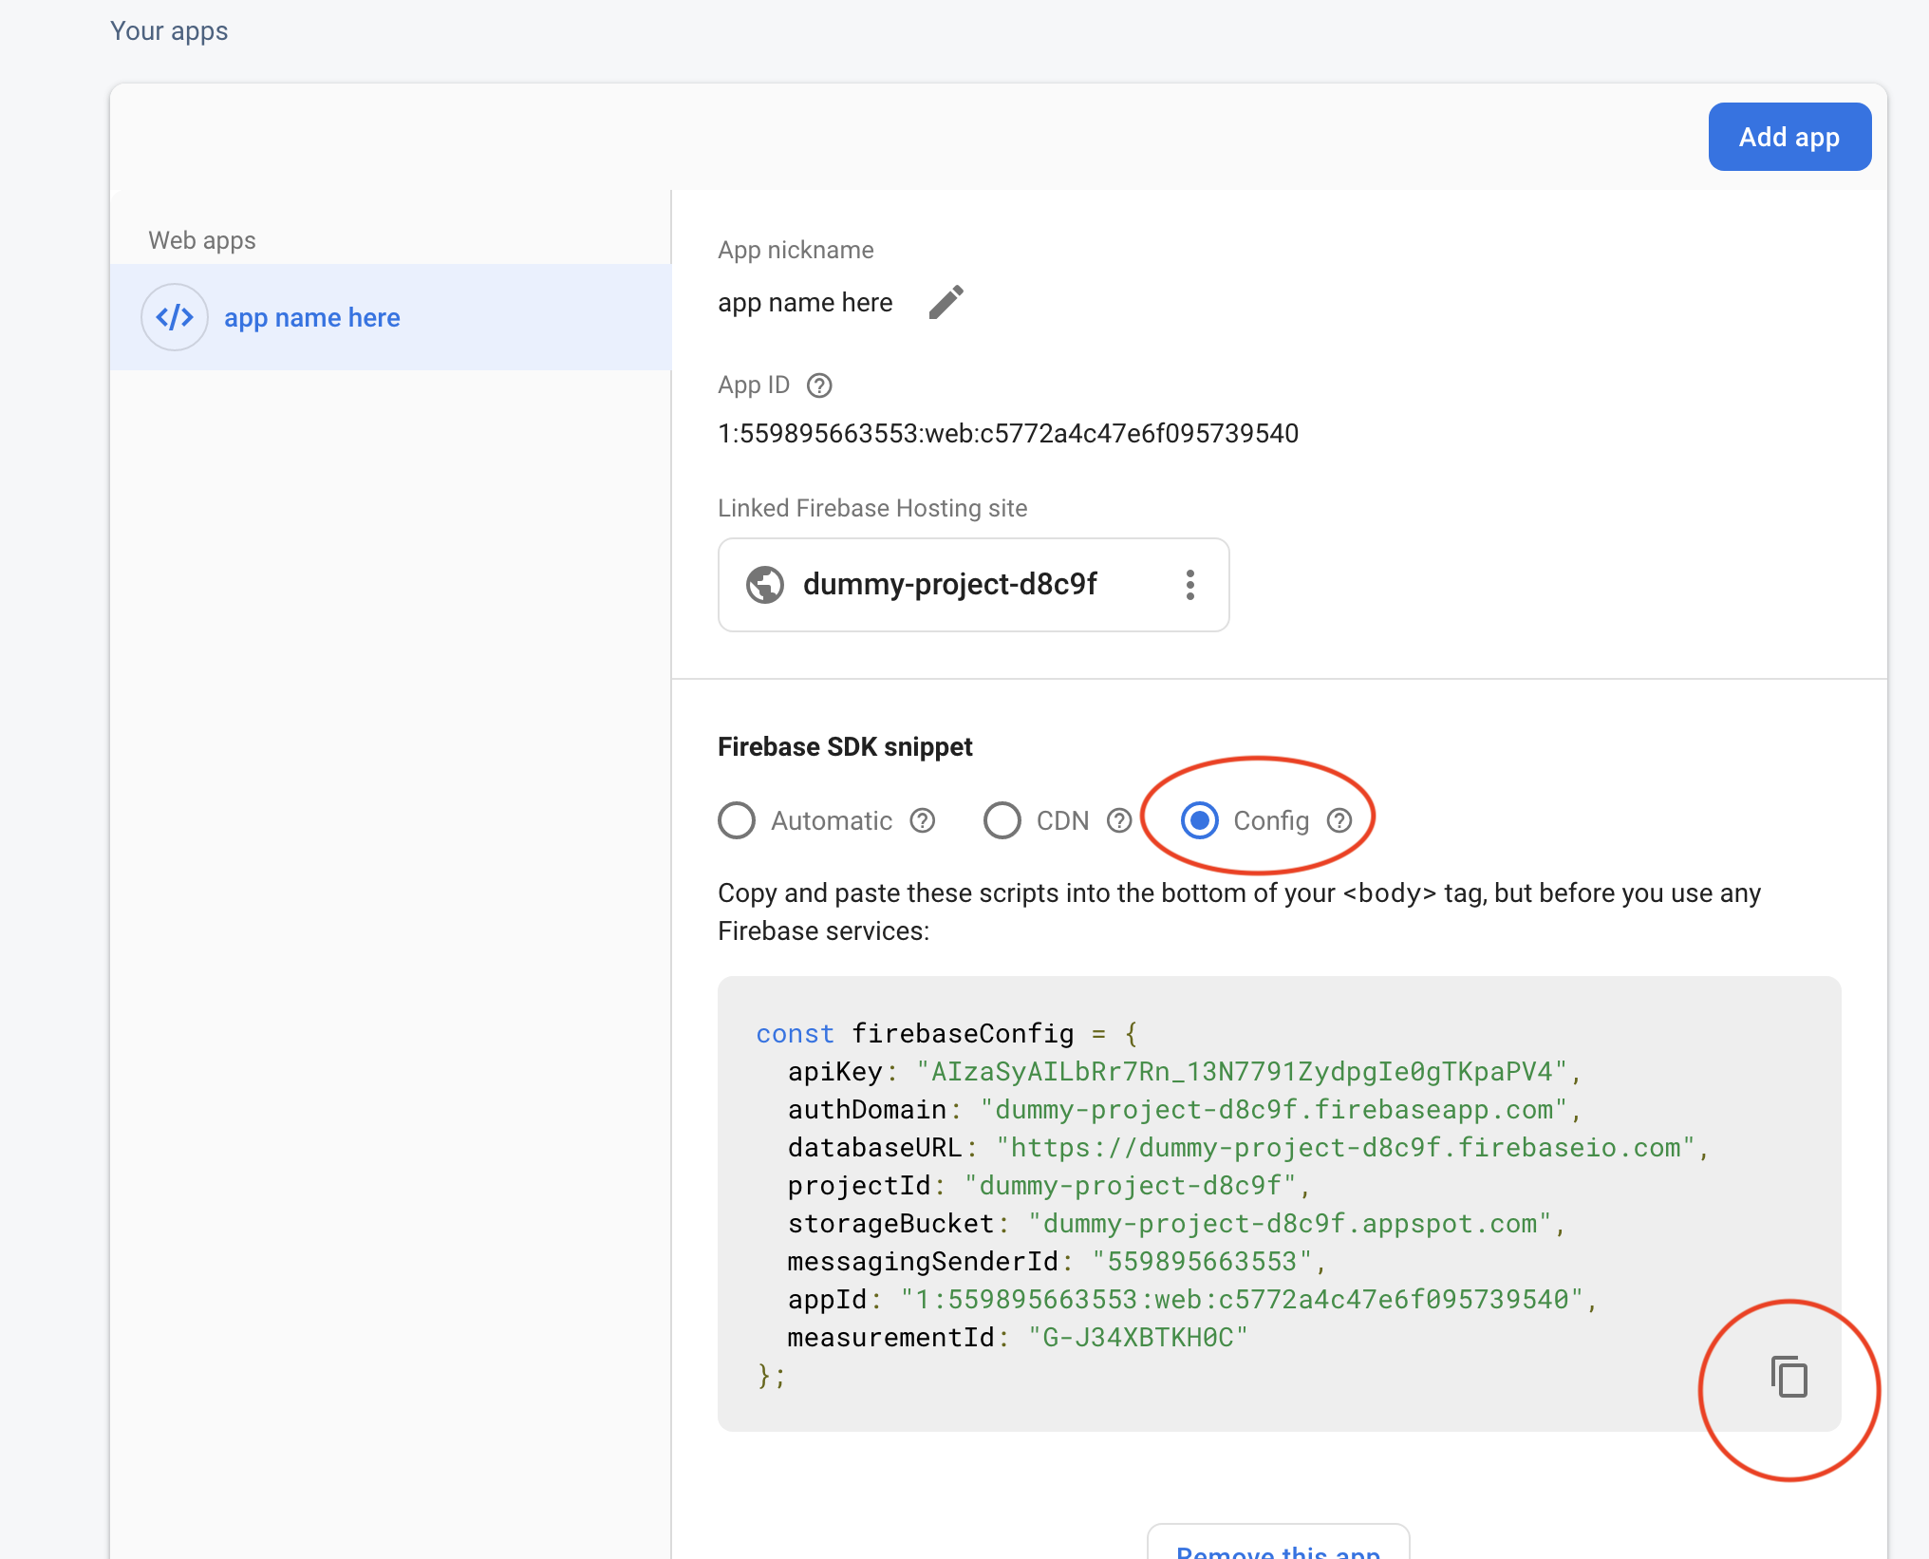This screenshot has height=1559, width=1929.
Task: Click the Remove this app button
Action: click(1278, 1548)
